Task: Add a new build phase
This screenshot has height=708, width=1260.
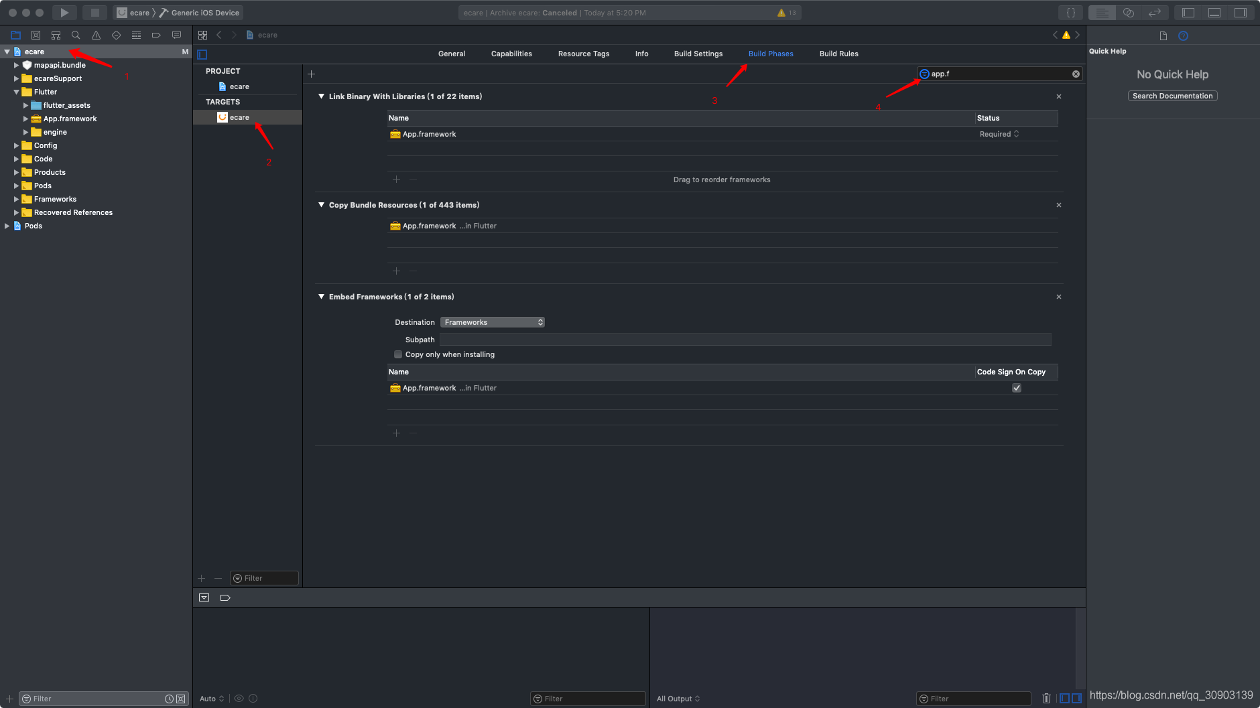Action: (311, 74)
